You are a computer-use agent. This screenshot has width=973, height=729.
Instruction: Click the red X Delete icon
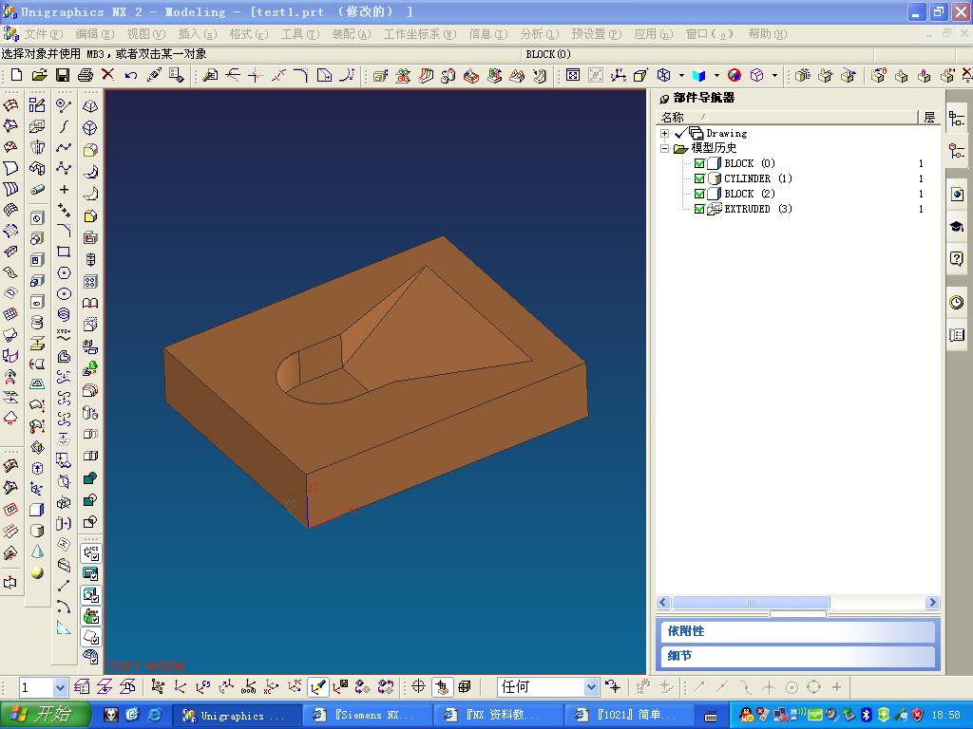tap(108, 75)
